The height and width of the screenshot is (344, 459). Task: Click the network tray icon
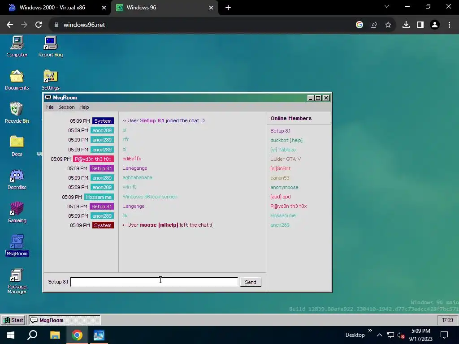[x=390, y=335]
